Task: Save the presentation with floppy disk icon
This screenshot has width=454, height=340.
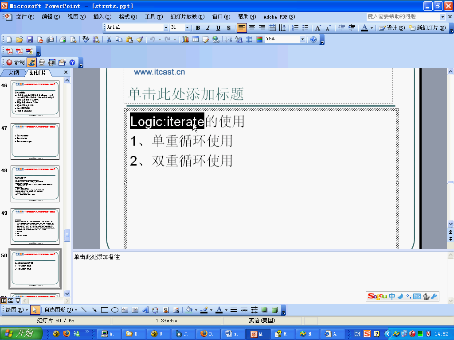Action: tap(30, 39)
